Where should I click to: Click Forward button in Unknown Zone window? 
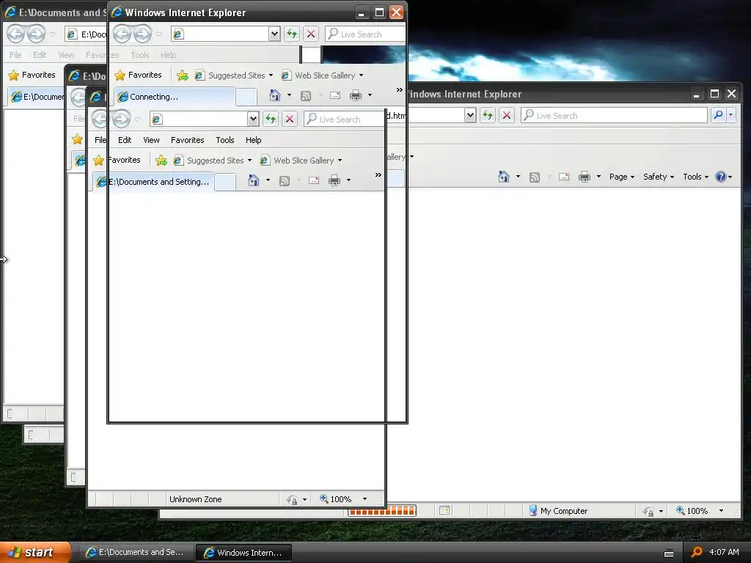(x=121, y=119)
